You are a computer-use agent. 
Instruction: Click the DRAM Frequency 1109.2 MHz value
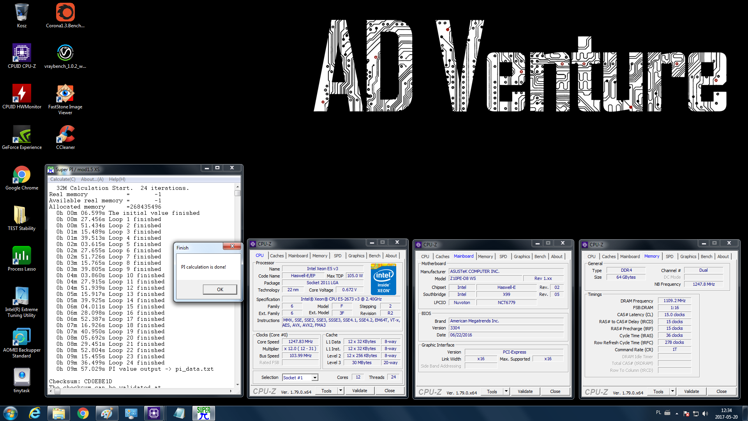(x=674, y=301)
